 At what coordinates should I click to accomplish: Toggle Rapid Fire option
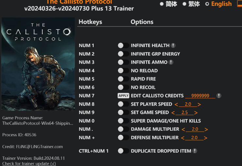(123, 79)
